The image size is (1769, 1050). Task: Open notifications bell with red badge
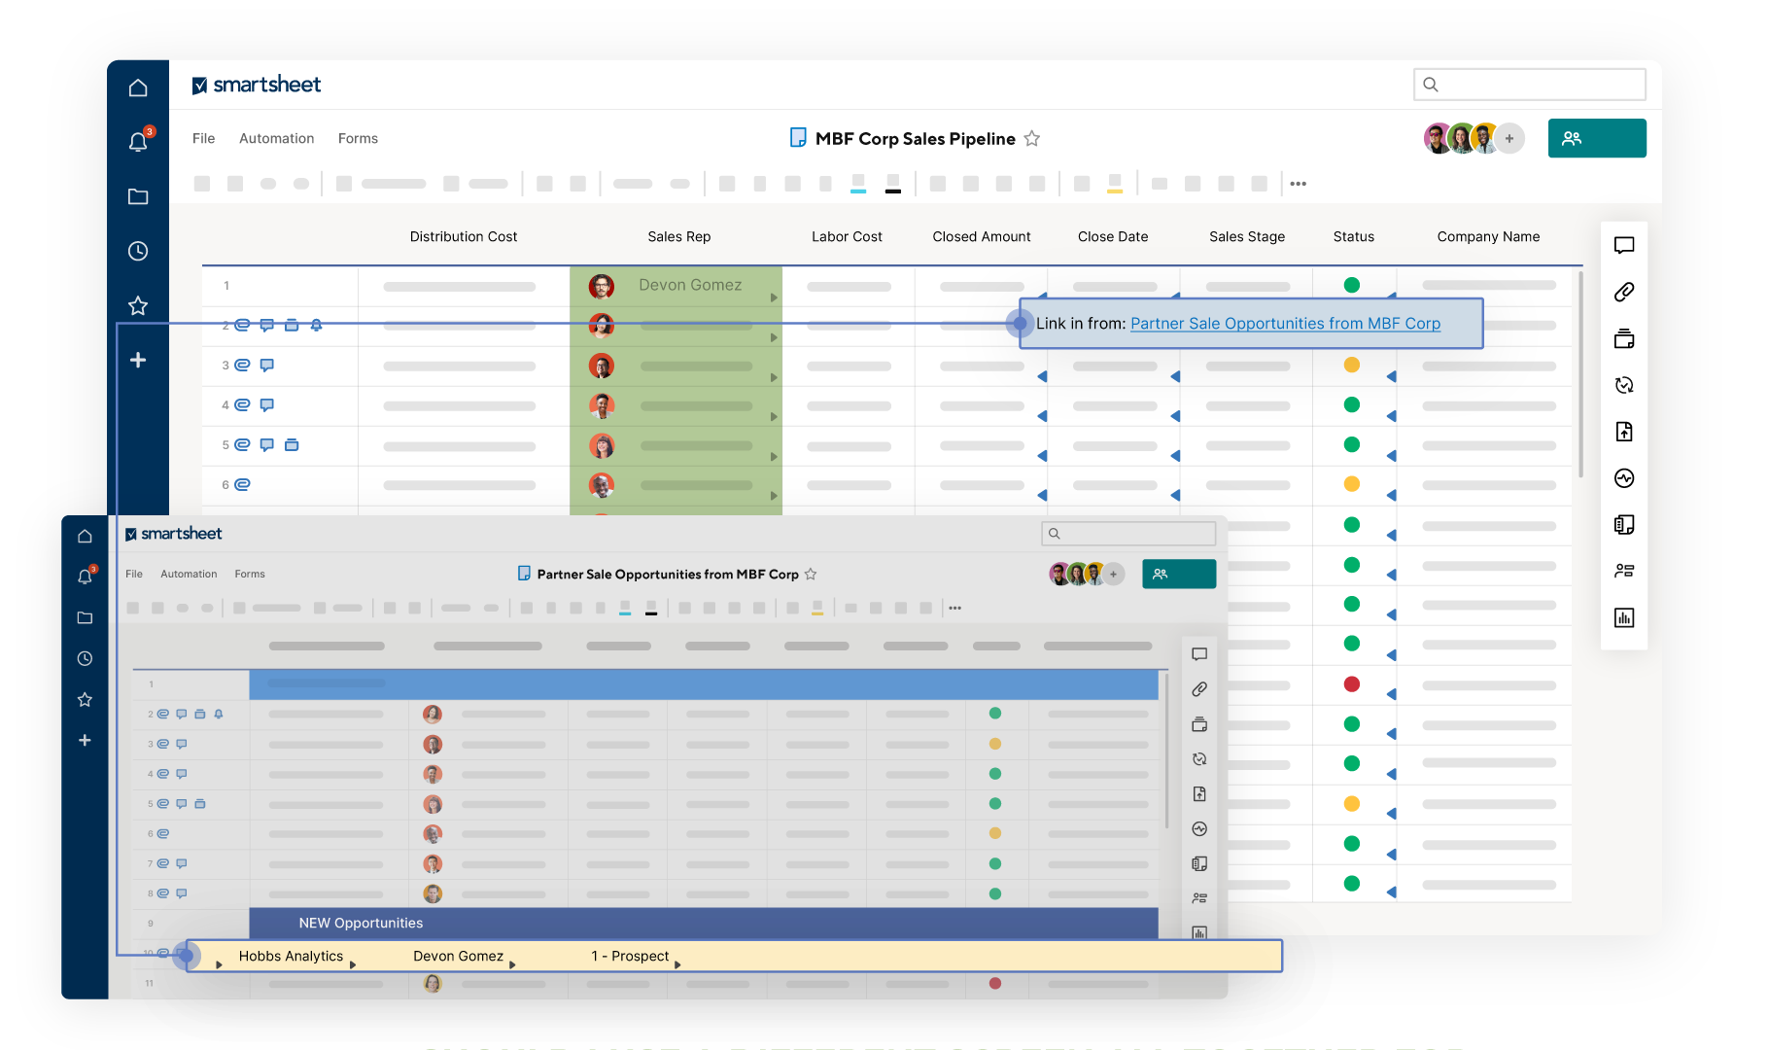click(138, 142)
